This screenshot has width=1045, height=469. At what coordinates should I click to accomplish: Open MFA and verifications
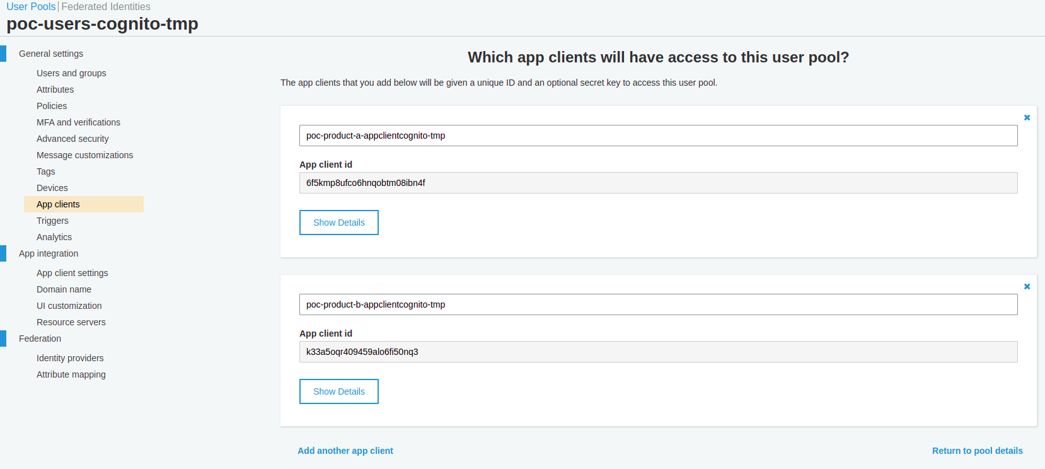[78, 122]
